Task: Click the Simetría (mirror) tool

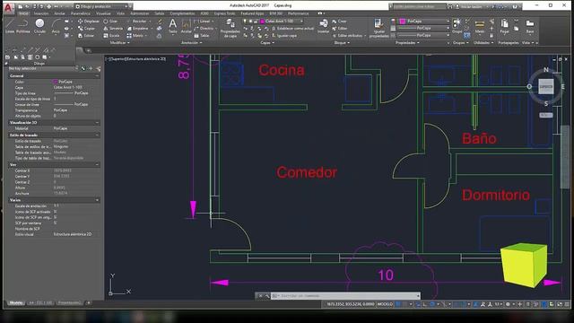Action: 113,28
